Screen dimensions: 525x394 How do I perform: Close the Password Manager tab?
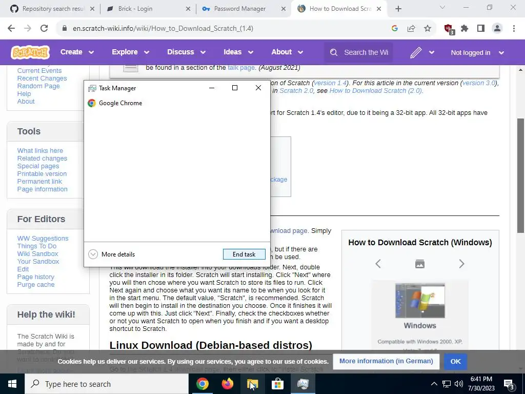284,9
